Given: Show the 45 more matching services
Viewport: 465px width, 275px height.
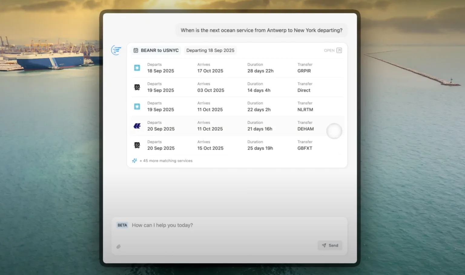Looking at the screenshot, I should 166,161.
